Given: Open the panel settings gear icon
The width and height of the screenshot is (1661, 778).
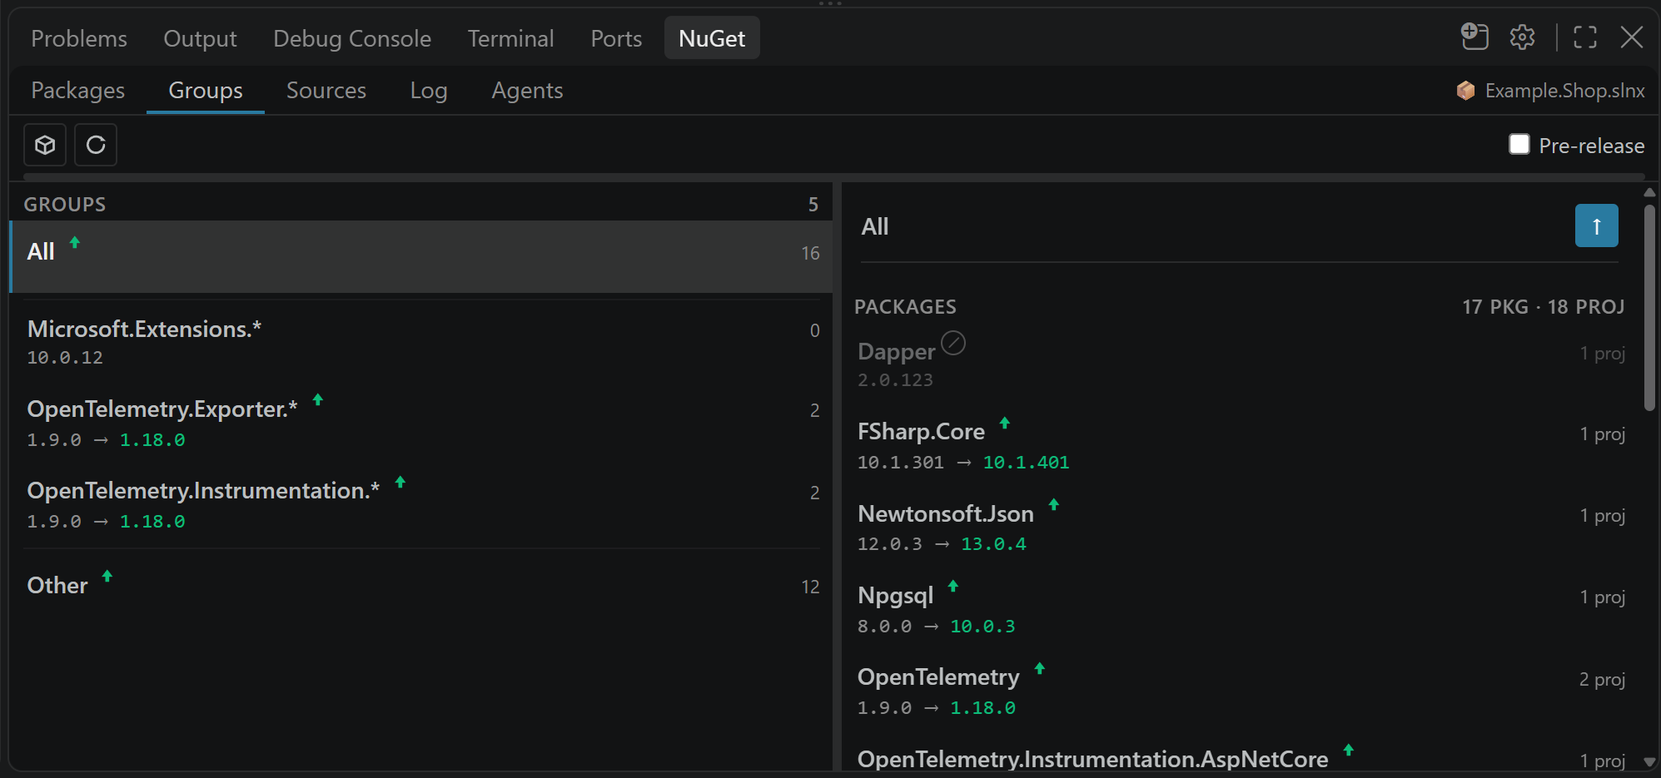Looking at the screenshot, I should [1522, 37].
